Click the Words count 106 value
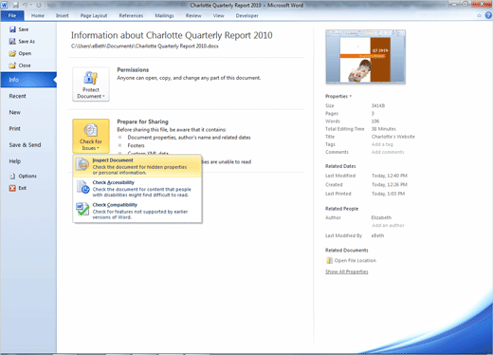 [x=375, y=121]
